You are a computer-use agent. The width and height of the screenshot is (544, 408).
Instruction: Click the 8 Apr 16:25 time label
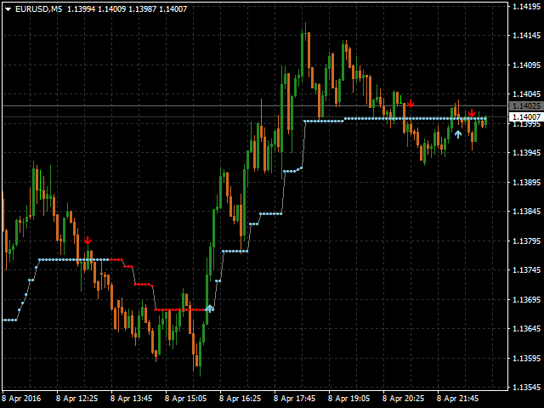pyautogui.click(x=240, y=399)
